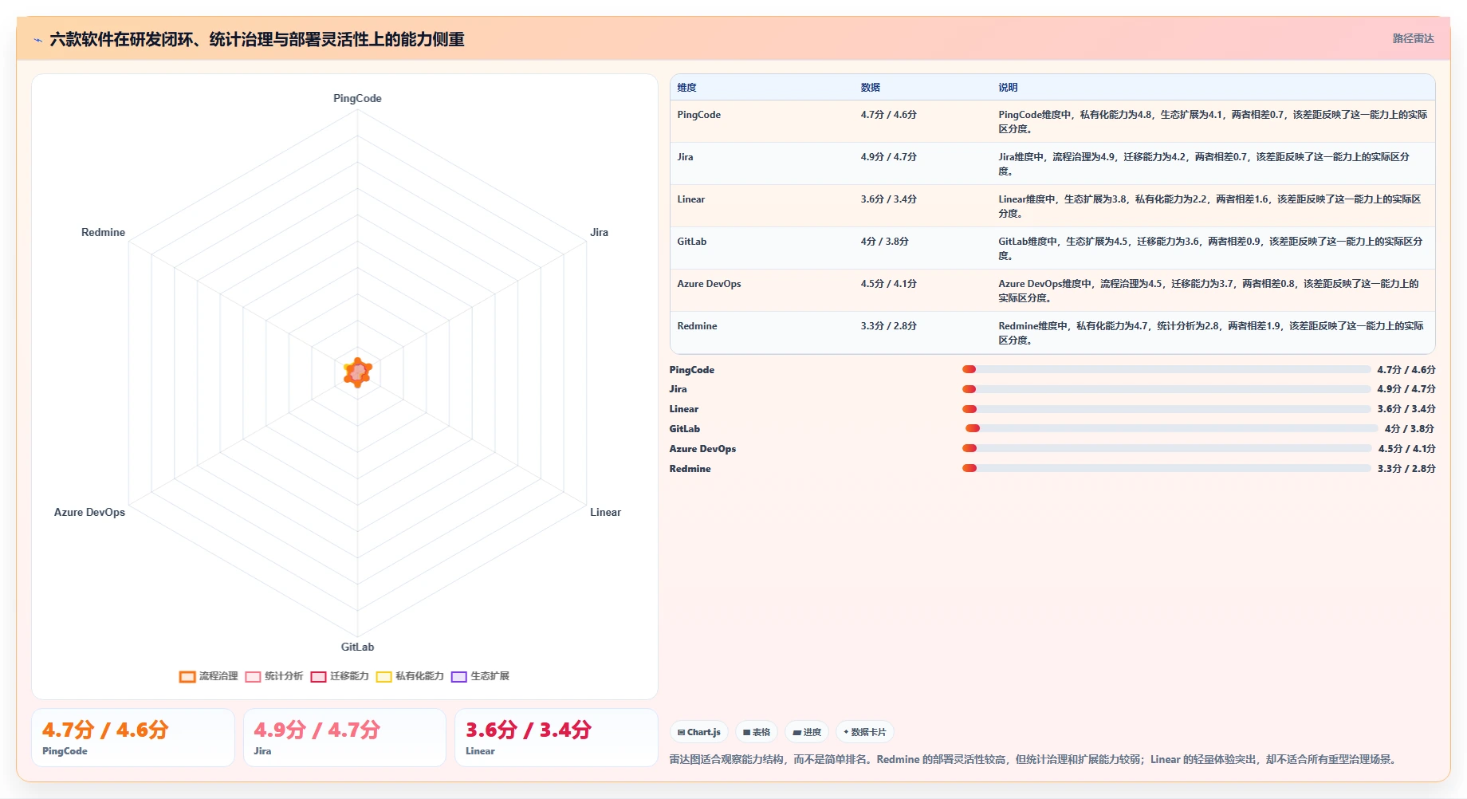Click the GitLab radar axis label
This screenshot has height=799, width=1467.
click(x=357, y=647)
